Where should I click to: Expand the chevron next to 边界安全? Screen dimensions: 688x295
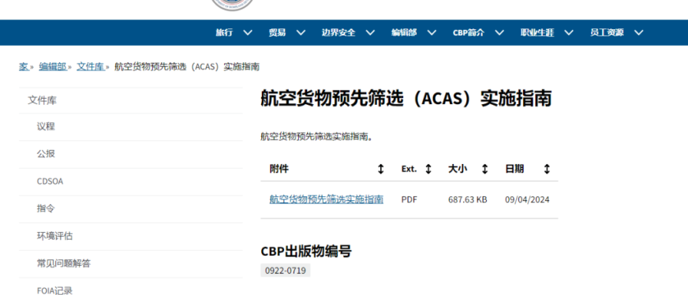370,32
